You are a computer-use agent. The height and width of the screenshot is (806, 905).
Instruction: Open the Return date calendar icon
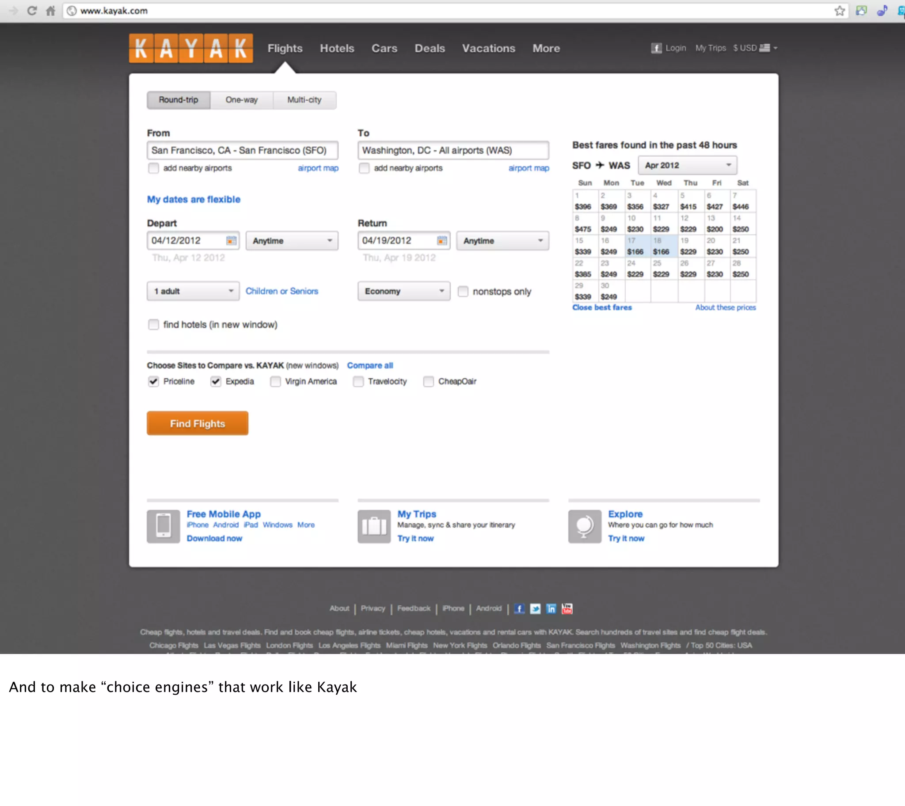442,240
